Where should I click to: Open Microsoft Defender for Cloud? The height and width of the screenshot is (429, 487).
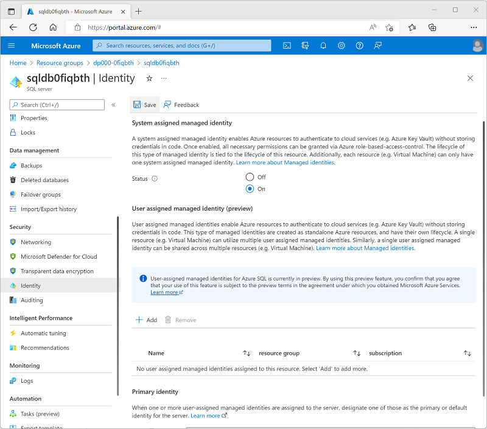coord(59,257)
